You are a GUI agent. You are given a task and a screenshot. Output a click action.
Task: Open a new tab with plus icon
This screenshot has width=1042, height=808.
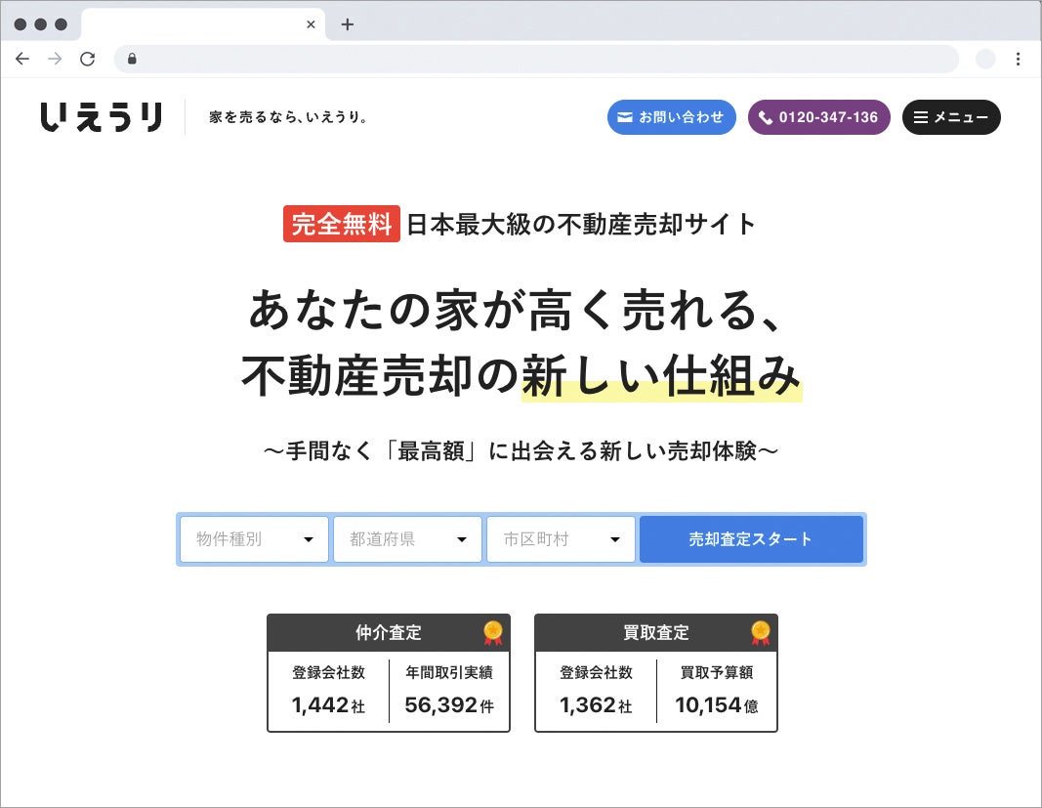tap(347, 24)
